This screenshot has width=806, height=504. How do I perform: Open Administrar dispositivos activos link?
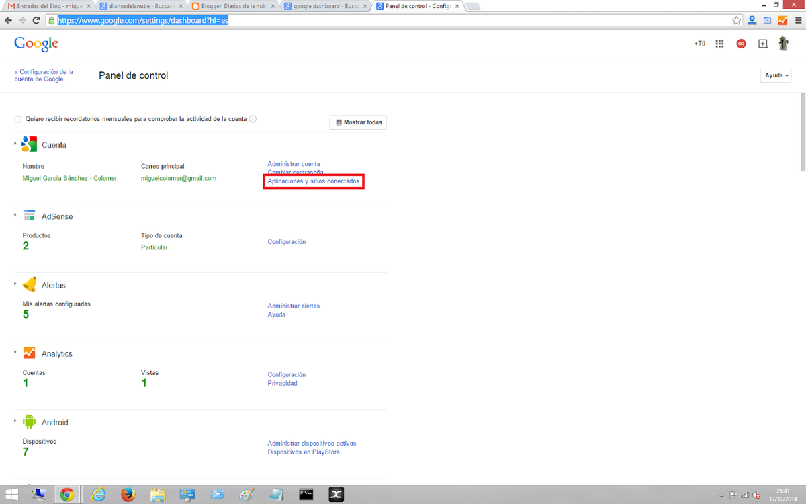pyautogui.click(x=312, y=444)
